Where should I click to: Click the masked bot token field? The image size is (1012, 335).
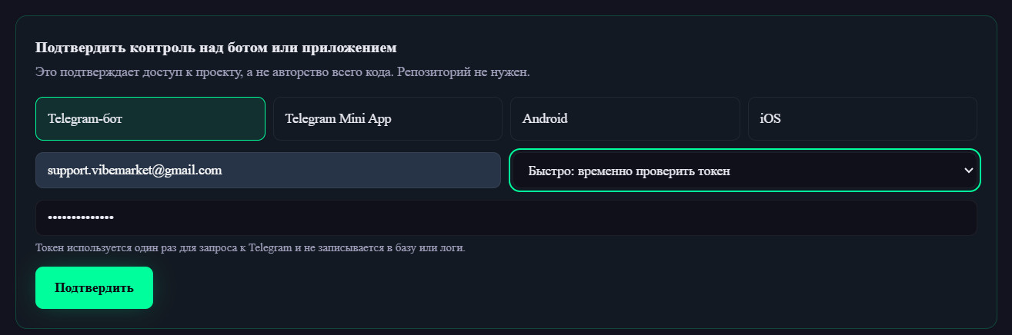[506, 217]
